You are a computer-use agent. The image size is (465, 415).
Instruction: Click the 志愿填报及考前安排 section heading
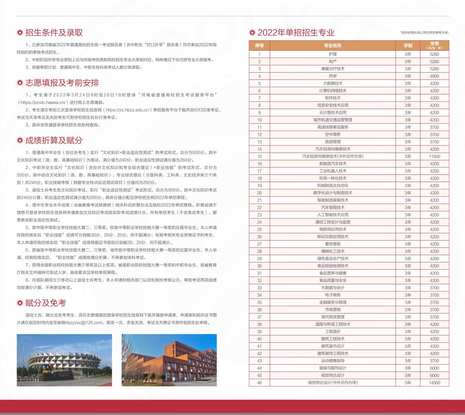(62, 83)
